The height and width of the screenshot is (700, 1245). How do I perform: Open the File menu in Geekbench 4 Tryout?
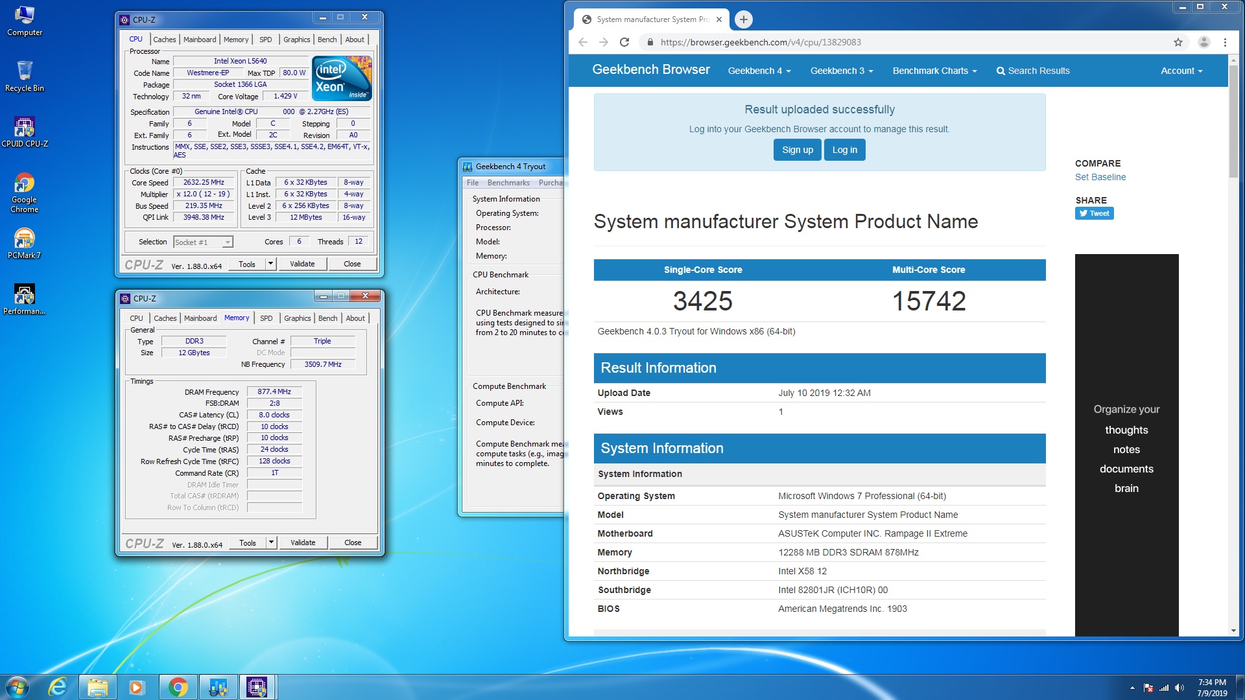click(x=473, y=183)
